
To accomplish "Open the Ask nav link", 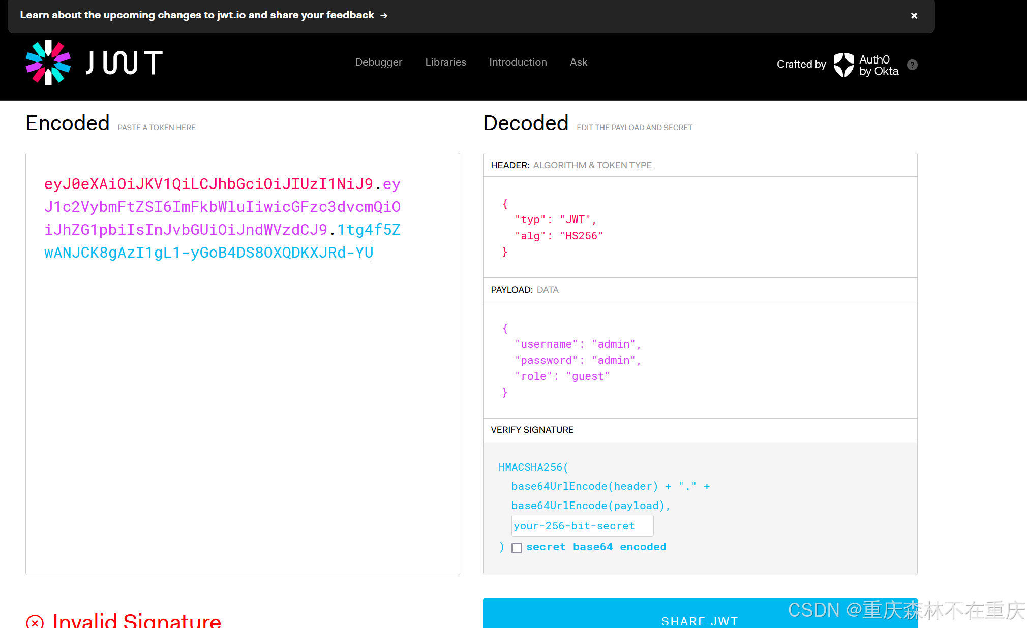I will pyautogui.click(x=578, y=62).
